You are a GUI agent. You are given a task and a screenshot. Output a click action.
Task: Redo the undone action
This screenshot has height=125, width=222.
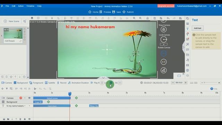point(174,18)
